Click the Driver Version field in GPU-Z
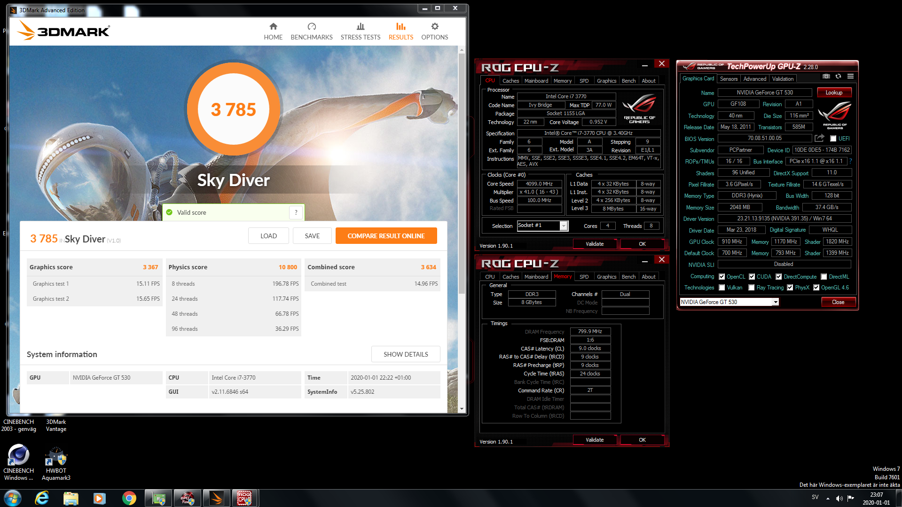Viewport: 902px width, 507px height. point(784,218)
